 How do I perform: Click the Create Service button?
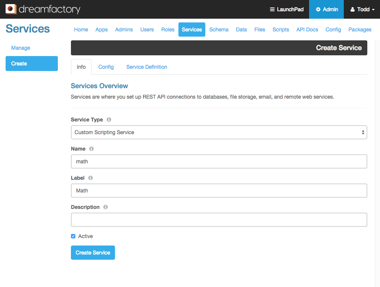[93, 253]
